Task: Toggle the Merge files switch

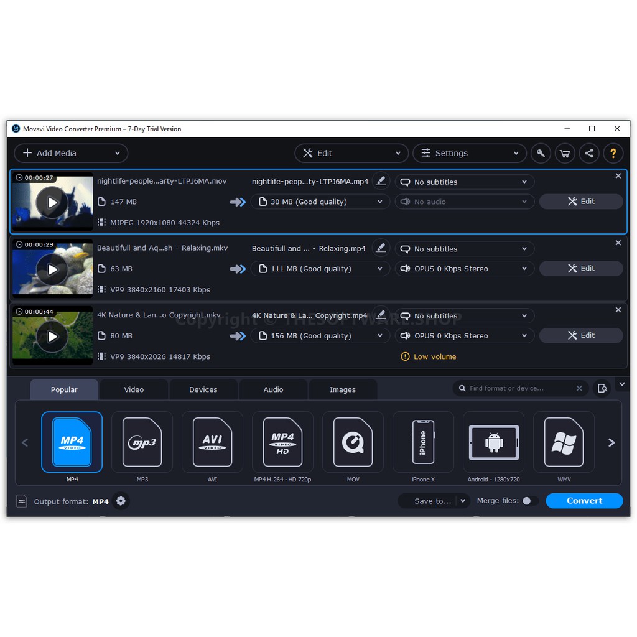Action: (530, 501)
